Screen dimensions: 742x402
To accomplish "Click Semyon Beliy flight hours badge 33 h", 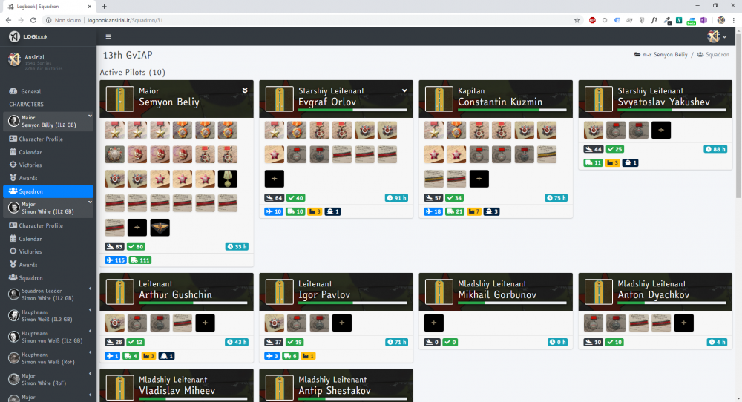I will (237, 246).
